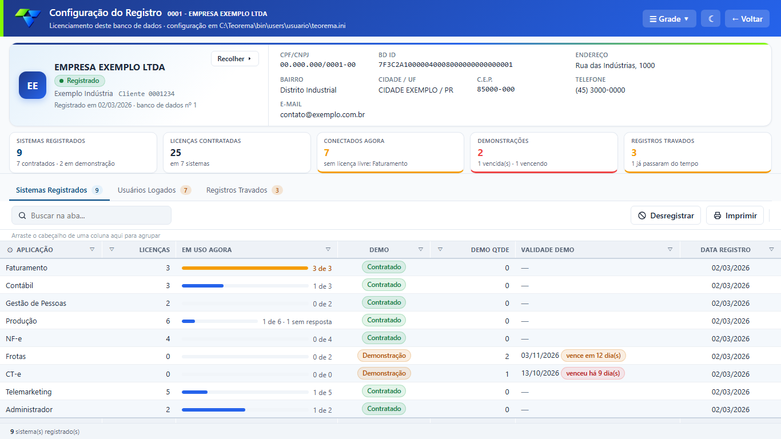Click the contato@exemplo.com.br e-mail value
This screenshot has width=781, height=439.
322,114
